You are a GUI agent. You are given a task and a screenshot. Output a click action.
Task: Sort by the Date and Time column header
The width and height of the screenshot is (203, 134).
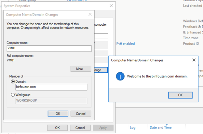tap(160, 128)
